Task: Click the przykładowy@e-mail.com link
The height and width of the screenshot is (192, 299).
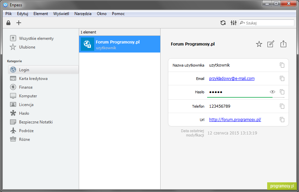Action: pos(232,78)
